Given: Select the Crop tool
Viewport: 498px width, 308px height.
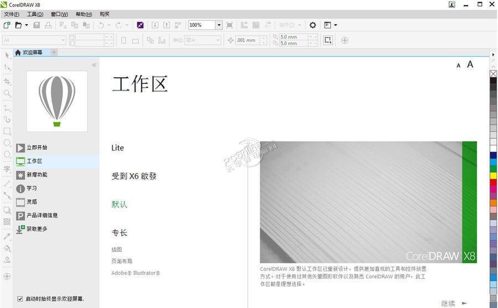Looking at the screenshot, I should pos(7,82).
